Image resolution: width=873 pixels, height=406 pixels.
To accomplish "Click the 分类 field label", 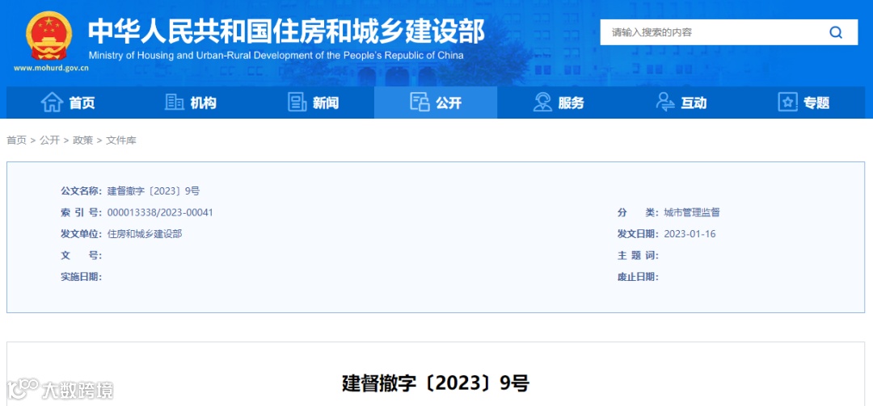I will point(638,212).
